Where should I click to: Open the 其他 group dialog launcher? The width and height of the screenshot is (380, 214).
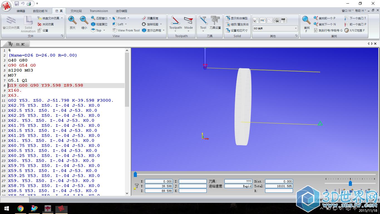[x=297, y=36]
